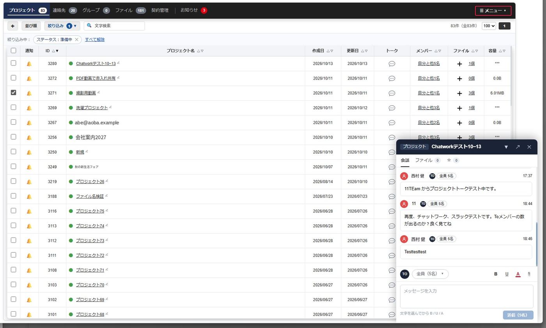Click the メッセージを入力 message field

(x=466, y=296)
